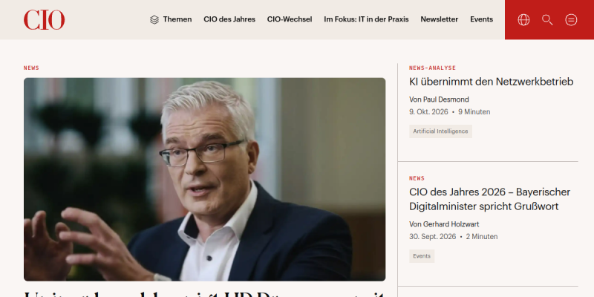The height and width of the screenshot is (297, 594).
Task: Open CIO des Jahres menu item
Action: click(x=229, y=19)
